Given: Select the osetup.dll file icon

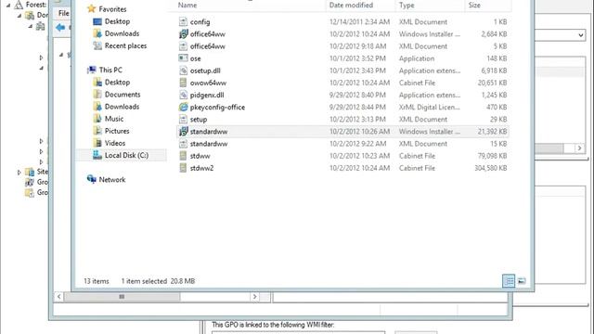Looking at the screenshot, I should (x=183, y=71).
